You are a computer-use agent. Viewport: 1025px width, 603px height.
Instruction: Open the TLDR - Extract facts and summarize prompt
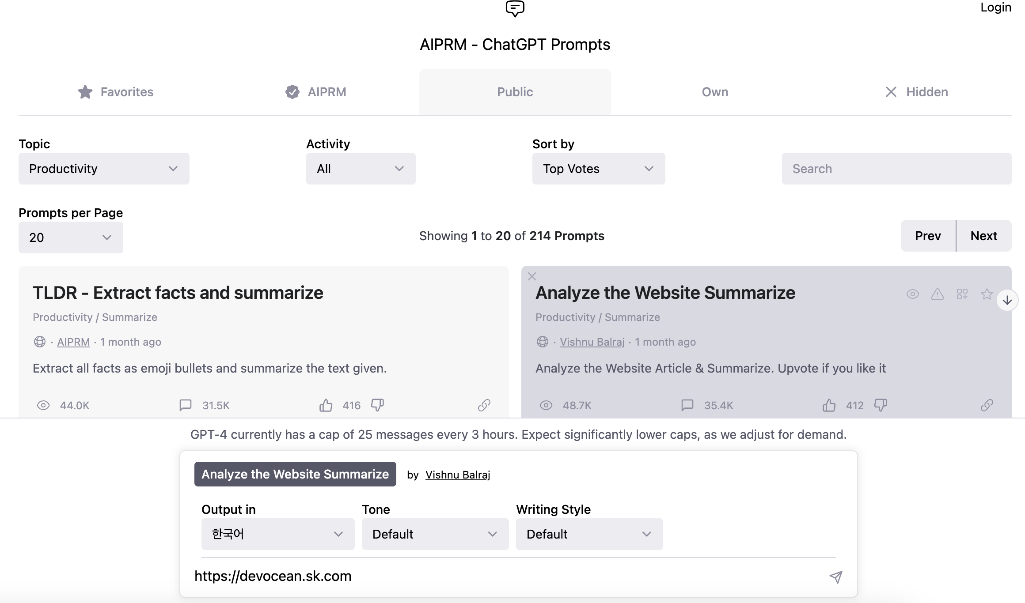pyautogui.click(x=178, y=293)
